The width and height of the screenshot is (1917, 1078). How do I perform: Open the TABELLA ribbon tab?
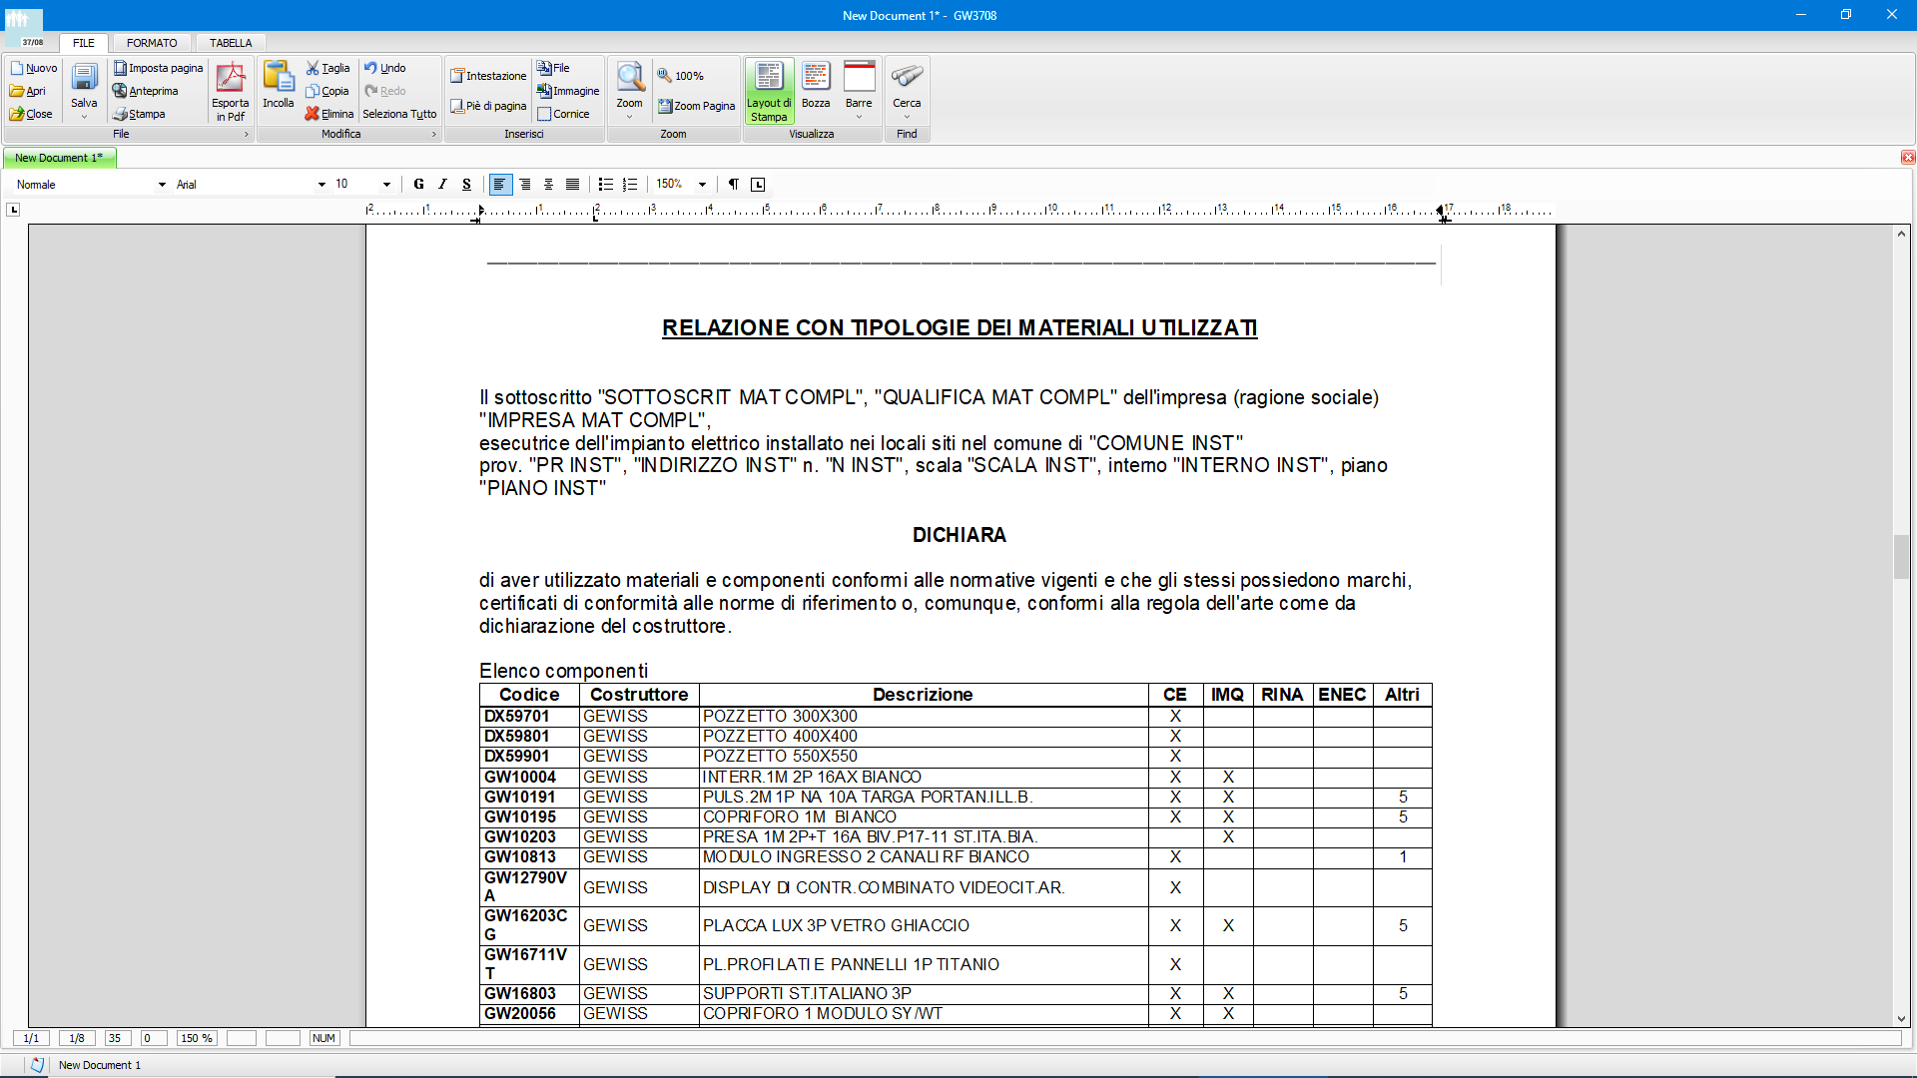231,43
